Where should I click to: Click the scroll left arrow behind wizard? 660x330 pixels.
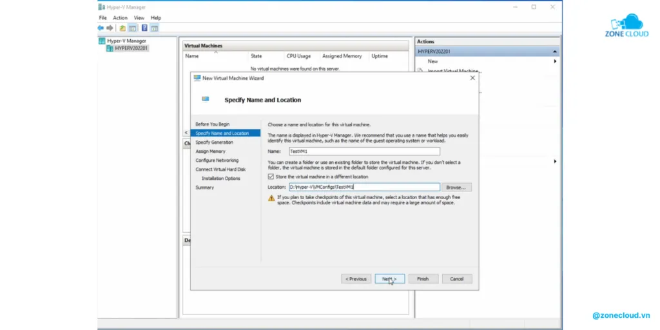coord(186,133)
